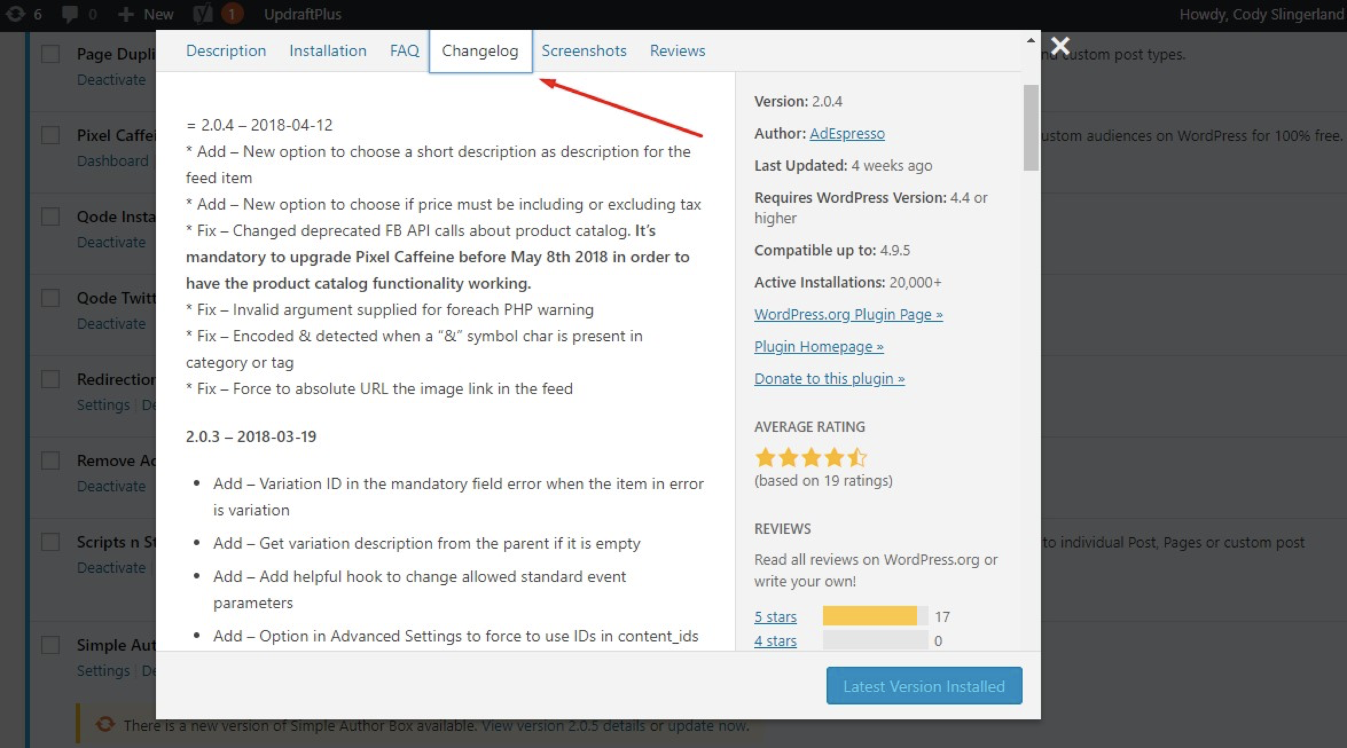This screenshot has width=1347, height=748.
Task: Check the Redirection plugin checkbox
Action: point(50,380)
